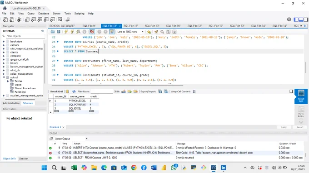The image size is (309, 173).
Task: Toggle the left sidebar visibility button
Action: (296, 19)
